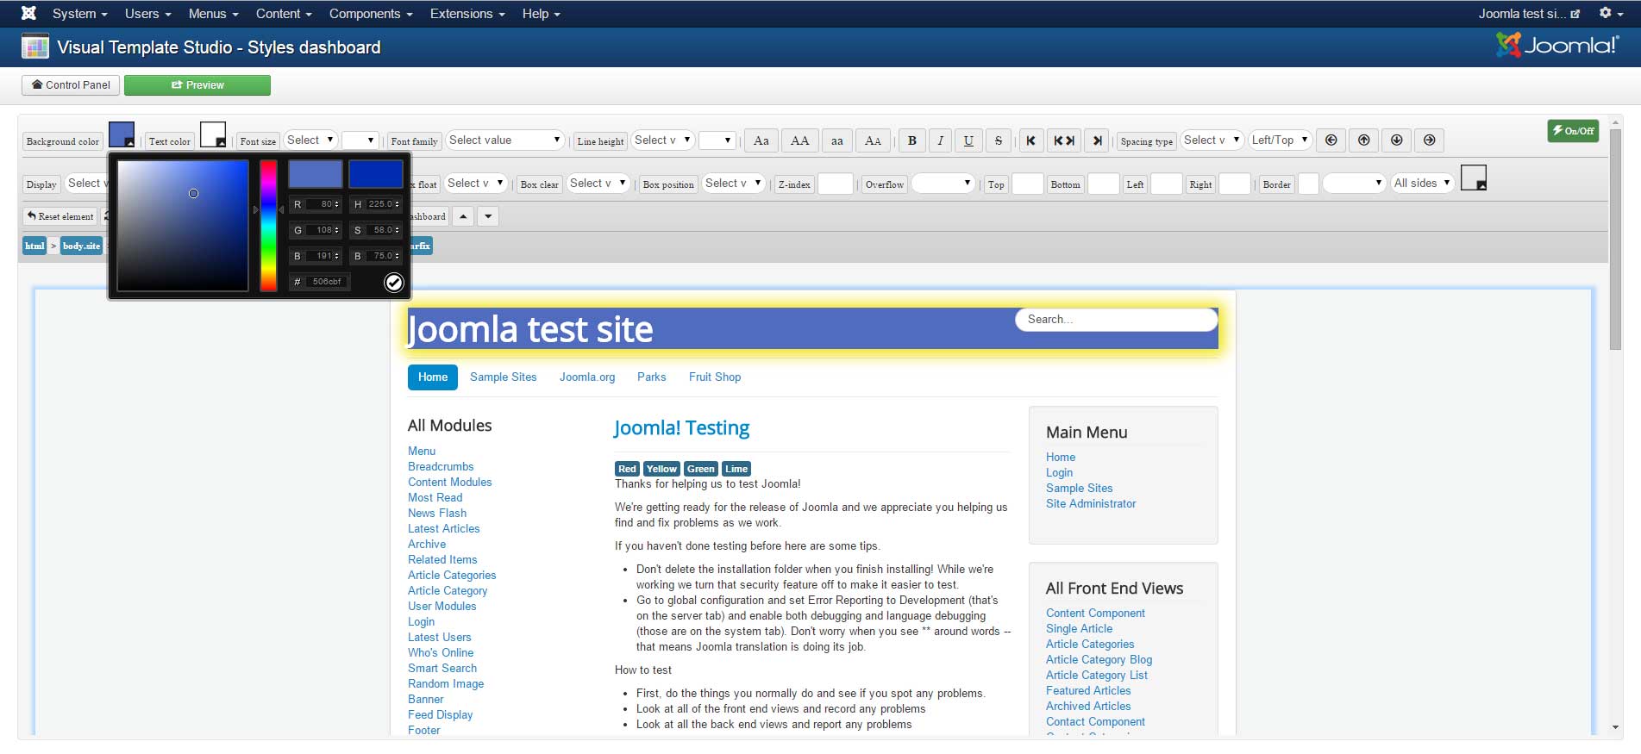Image resolution: width=1641 pixels, height=754 pixels.
Task: Open the Extensions menu
Action: [467, 14]
